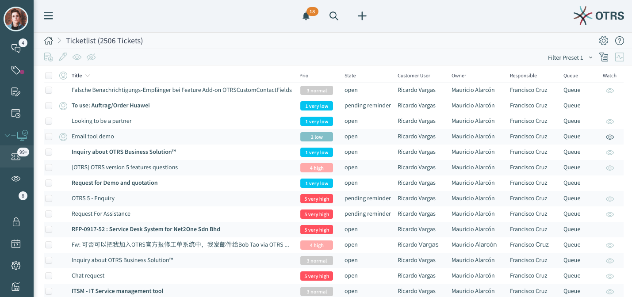The image size is (632, 297).
Task: Open ticket RFP-0917-52 Service Desk System
Action: click(146, 229)
